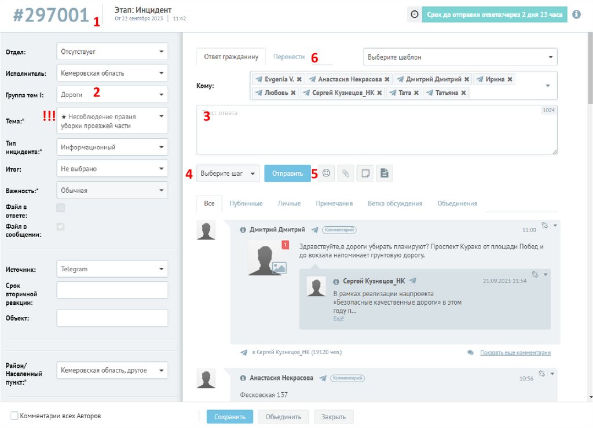
Task: Switch to Перенести tab
Action: [289, 57]
